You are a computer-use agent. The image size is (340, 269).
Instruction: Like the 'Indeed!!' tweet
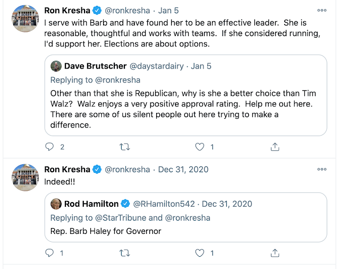pos(200,253)
